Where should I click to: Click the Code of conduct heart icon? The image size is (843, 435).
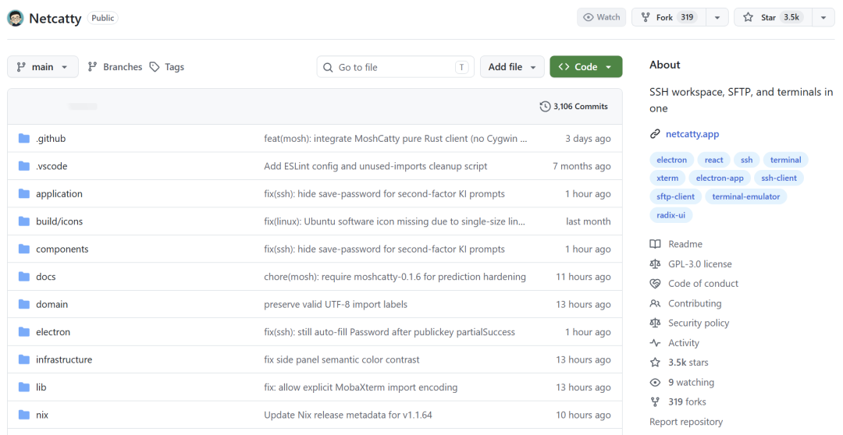655,284
